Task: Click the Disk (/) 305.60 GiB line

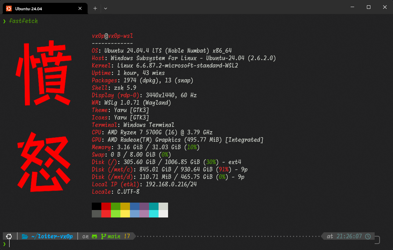Action: 166,162
